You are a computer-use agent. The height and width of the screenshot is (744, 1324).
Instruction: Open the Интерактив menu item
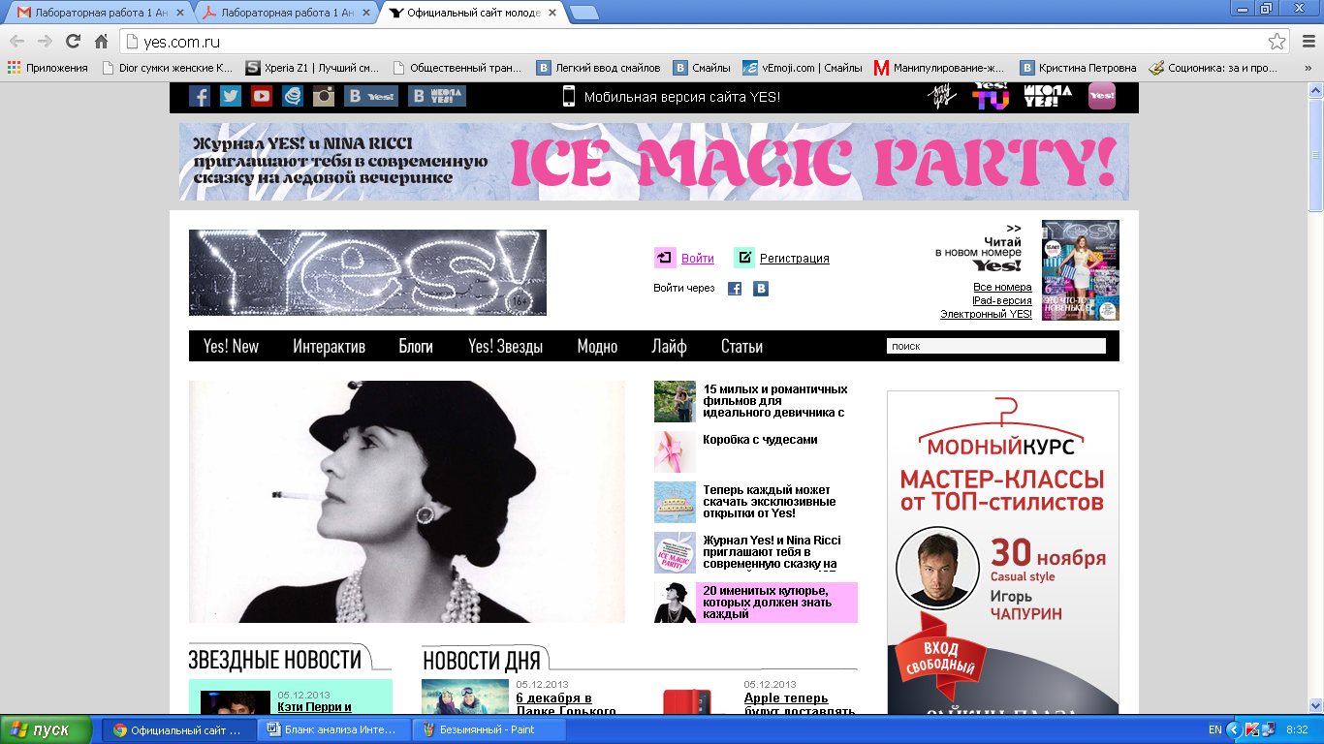329,346
